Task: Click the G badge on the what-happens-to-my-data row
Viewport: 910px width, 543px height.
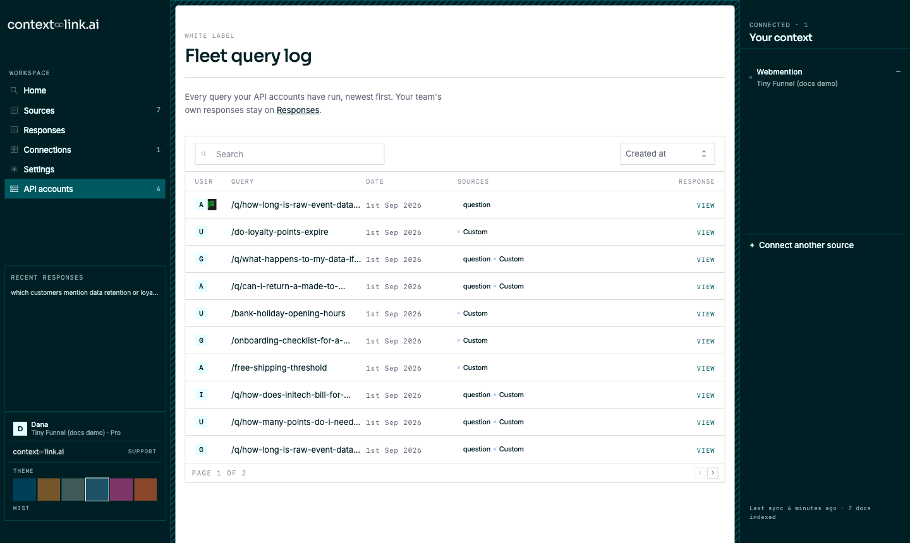Action: (201, 259)
